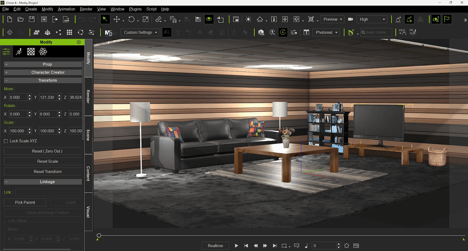
Task: Close the Modify panel
Action: [x=79, y=42]
